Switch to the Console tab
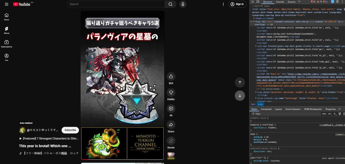 pos(280,2)
